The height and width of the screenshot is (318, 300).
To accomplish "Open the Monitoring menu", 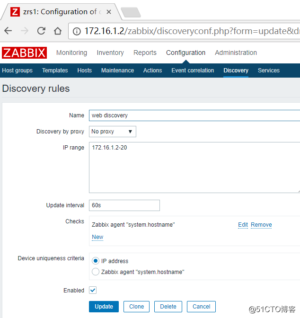I will 71,53.
